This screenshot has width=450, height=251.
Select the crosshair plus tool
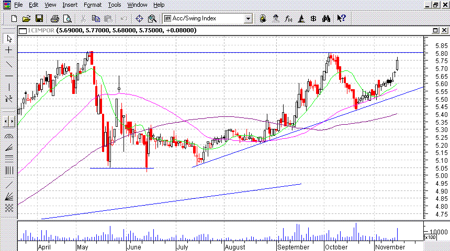[9, 50]
